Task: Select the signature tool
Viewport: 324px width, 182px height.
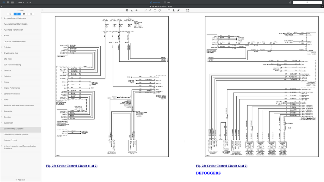Action: (178, 10)
